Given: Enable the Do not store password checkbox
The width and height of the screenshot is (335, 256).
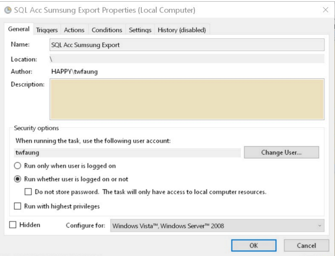Looking at the screenshot, I should coord(28,192).
